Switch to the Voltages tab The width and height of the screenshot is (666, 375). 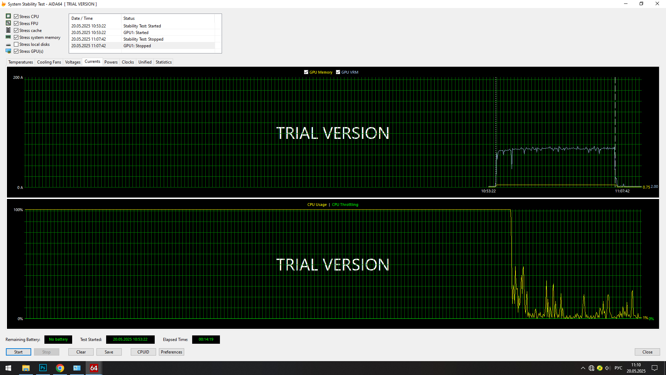(x=73, y=62)
